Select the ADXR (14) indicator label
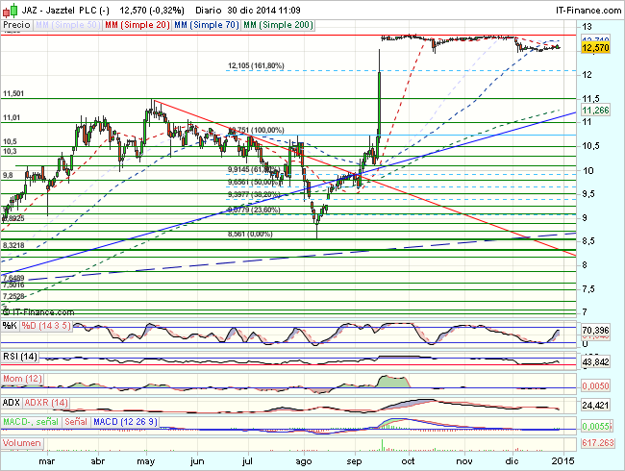Screen dimensions: 625x471 48,401
